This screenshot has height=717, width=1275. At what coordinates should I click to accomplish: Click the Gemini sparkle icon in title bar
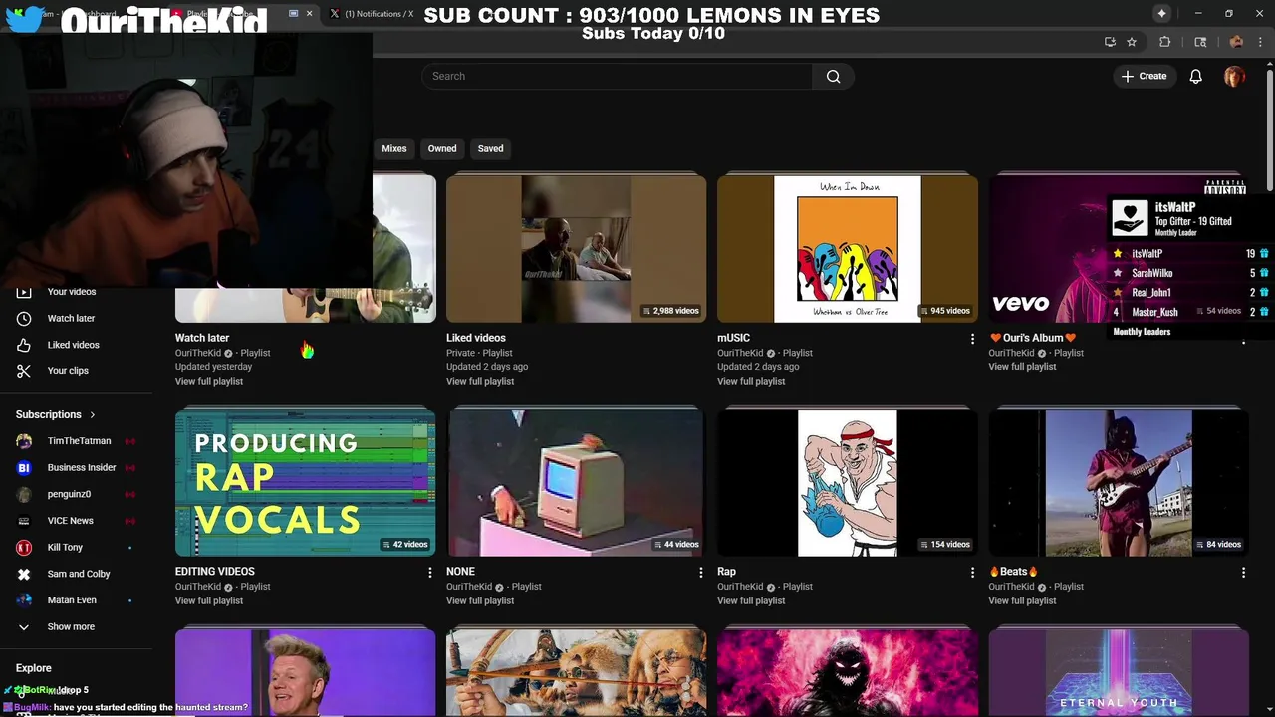(x=1161, y=13)
